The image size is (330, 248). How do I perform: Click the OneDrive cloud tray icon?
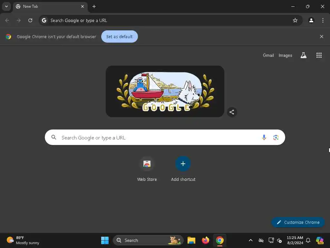point(261,240)
